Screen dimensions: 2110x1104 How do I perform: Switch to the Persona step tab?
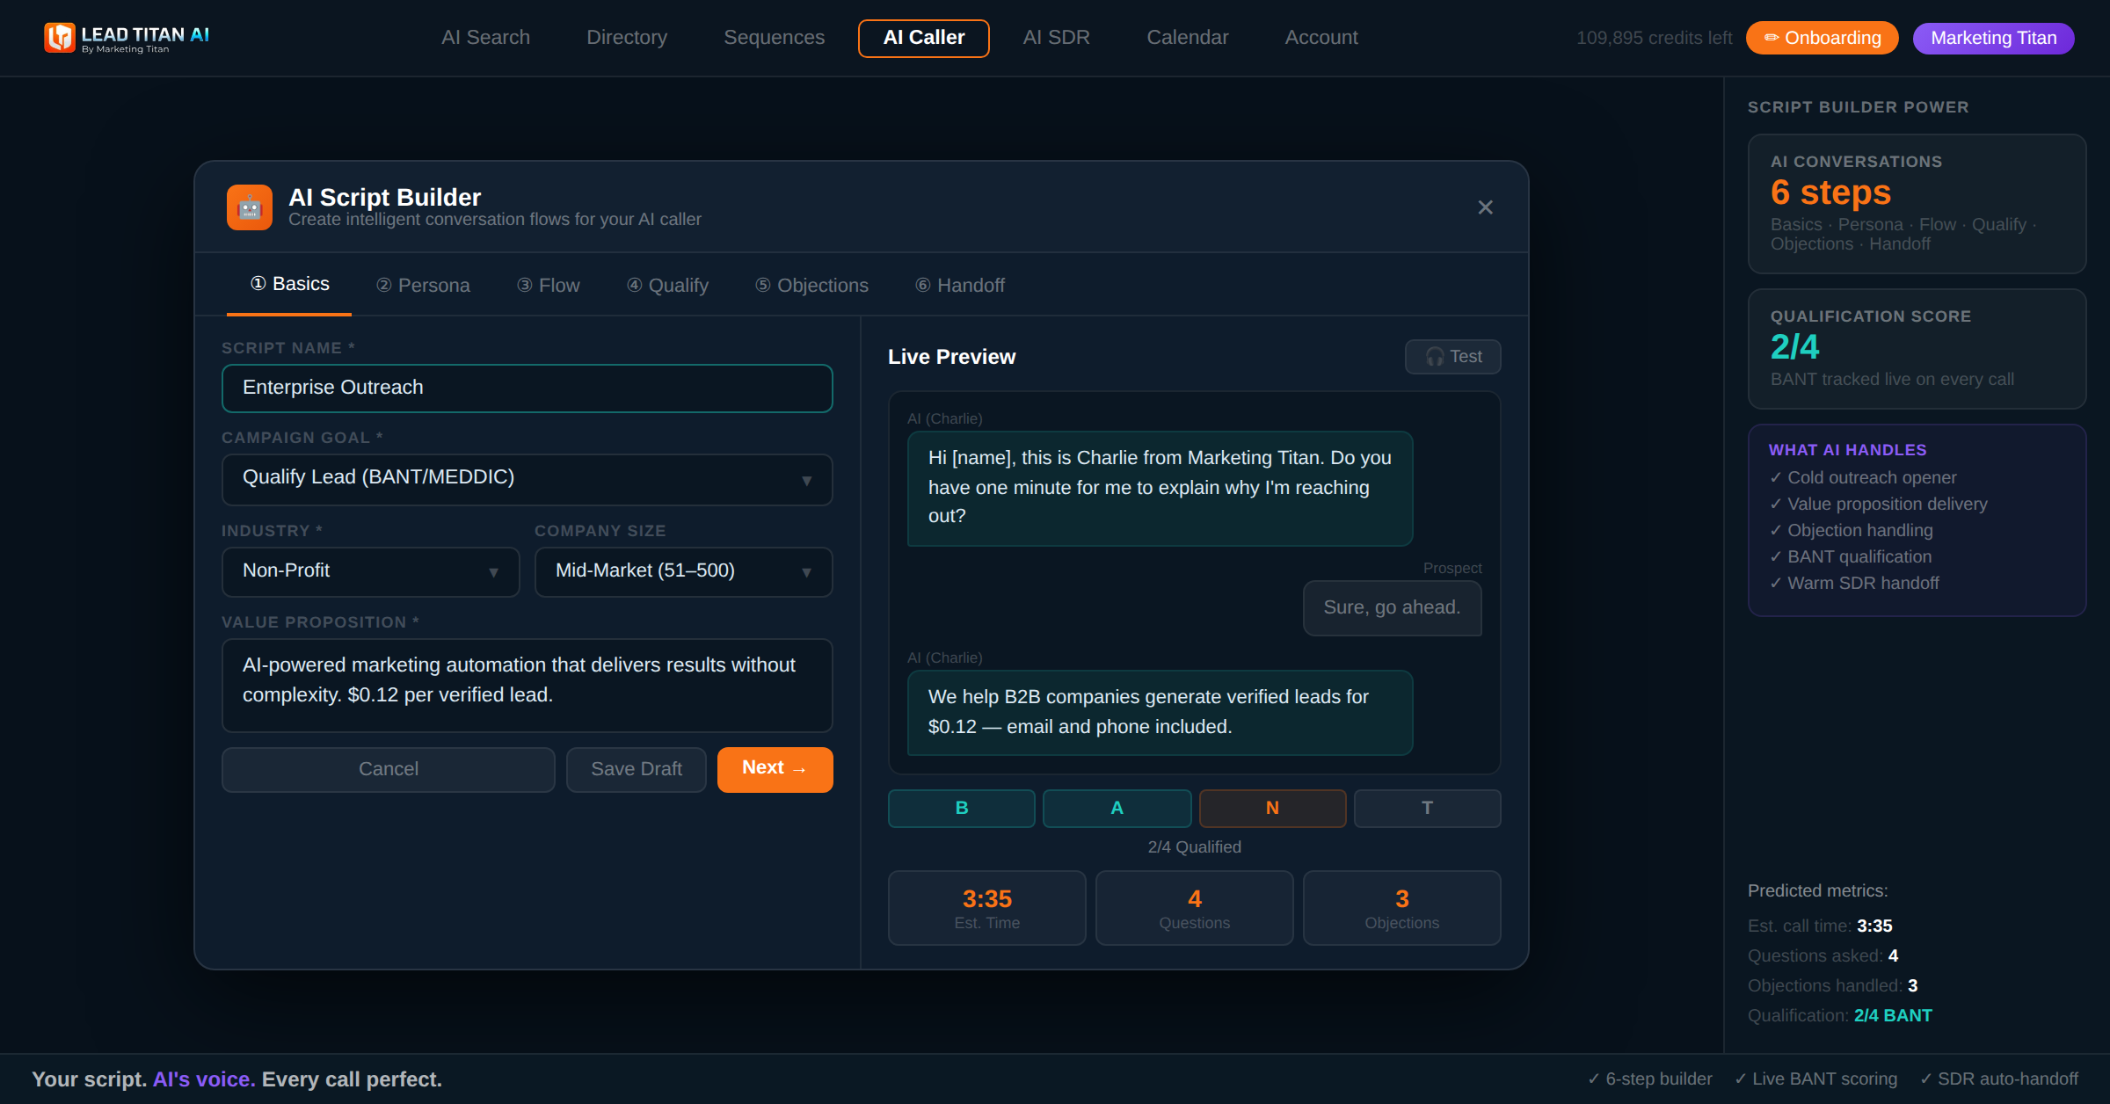(x=423, y=286)
